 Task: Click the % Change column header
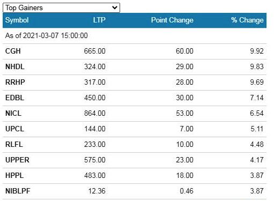[x=247, y=20]
